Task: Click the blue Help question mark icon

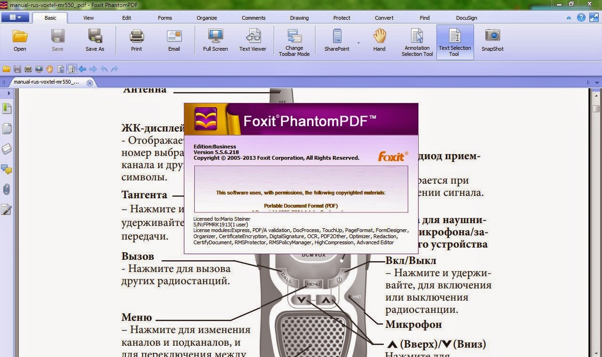Action: 581,17
